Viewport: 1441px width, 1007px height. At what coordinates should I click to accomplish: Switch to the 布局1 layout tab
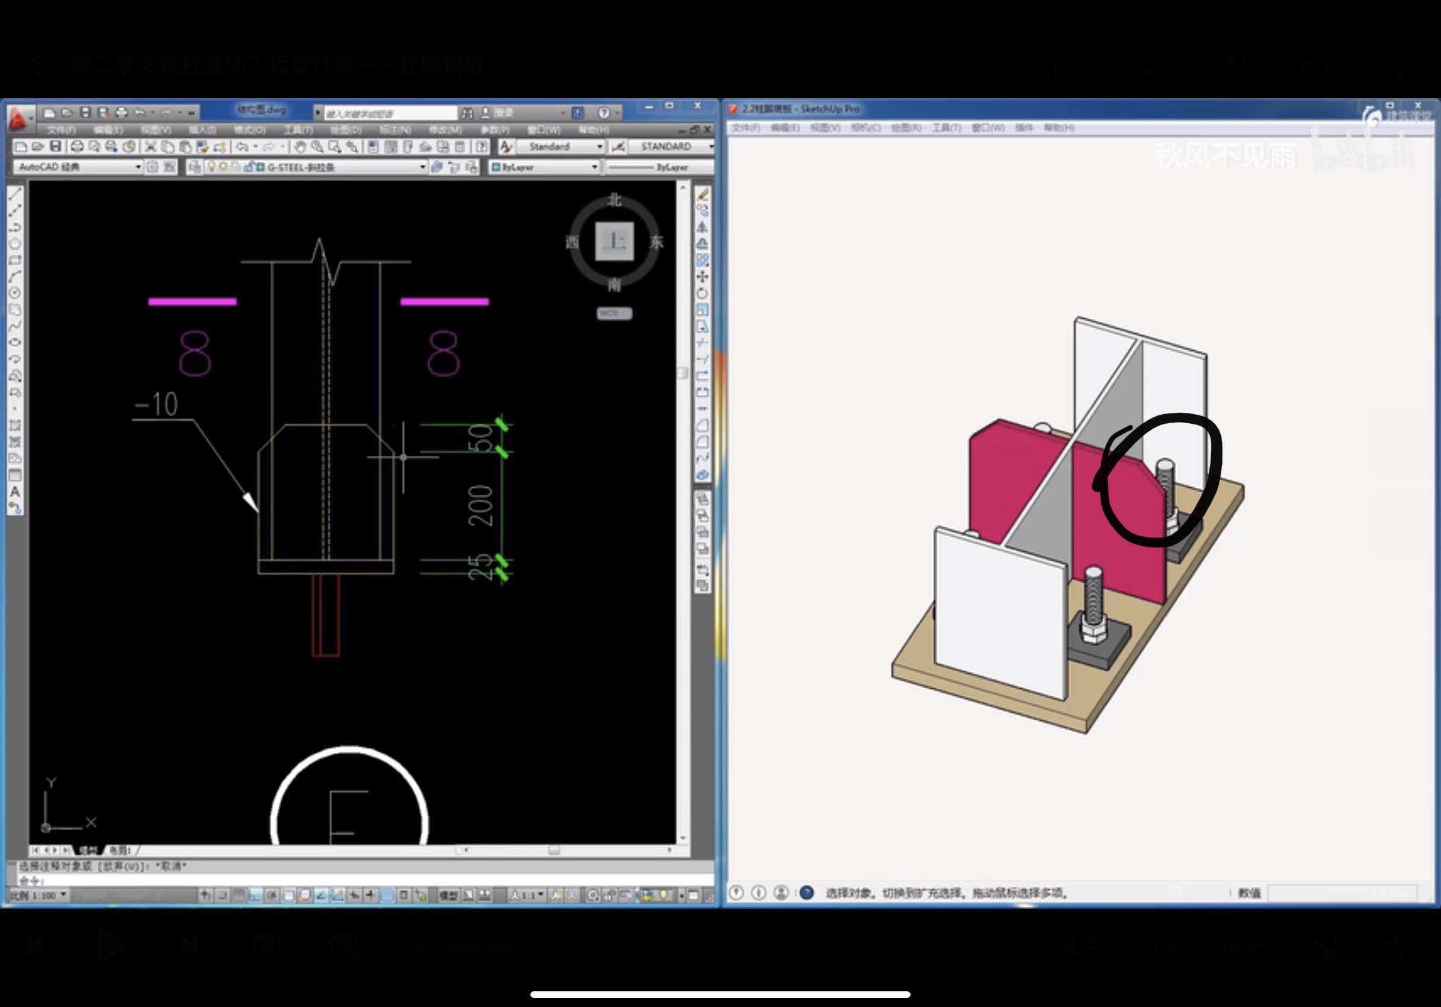click(119, 850)
